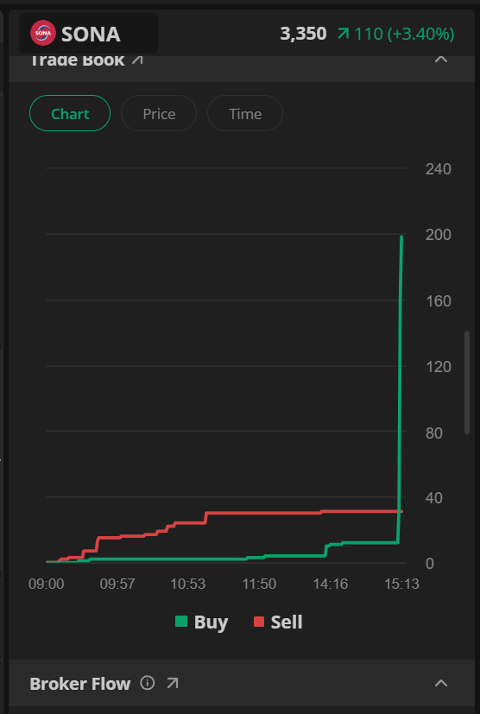Click the SONA company logo icon
This screenshot has height=714, width=480.
click(43, 34)
